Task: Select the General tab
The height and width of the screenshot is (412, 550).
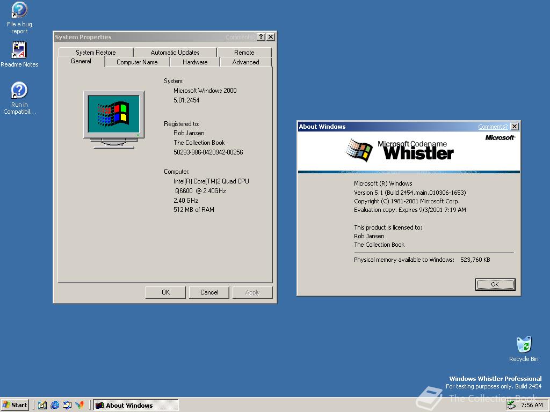Action: point(81,61)
